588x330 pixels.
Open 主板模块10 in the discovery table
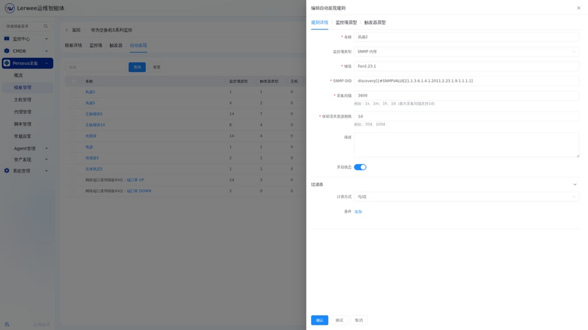click(x=95, y=125)
